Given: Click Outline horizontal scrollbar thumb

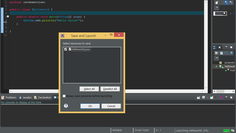Looking at the screenshot, I should pyautogui.click(x=220, y=91).
